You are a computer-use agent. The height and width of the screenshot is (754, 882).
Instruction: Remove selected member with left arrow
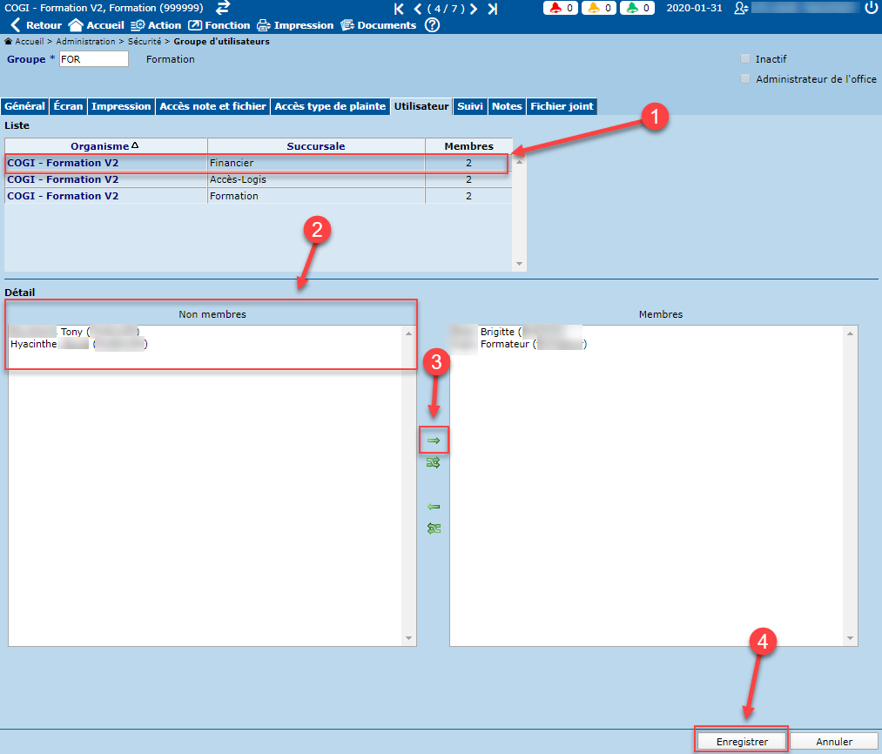(x=434, y=507)
